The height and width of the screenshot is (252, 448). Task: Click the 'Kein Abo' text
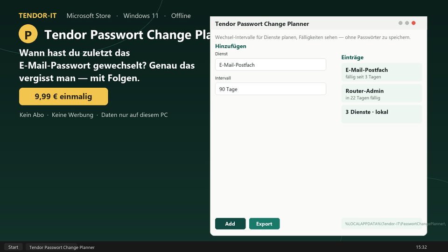[x=32, y=115]
